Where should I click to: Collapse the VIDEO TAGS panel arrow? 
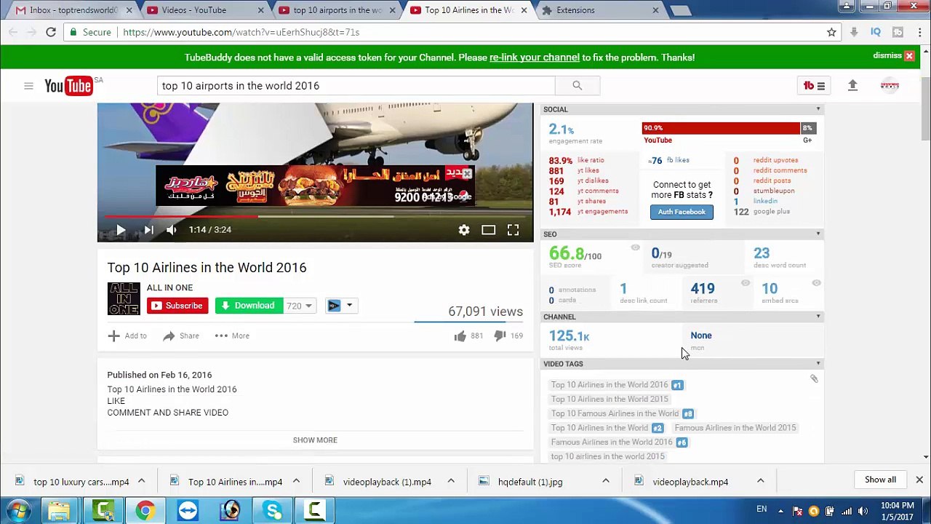(818, 363)
